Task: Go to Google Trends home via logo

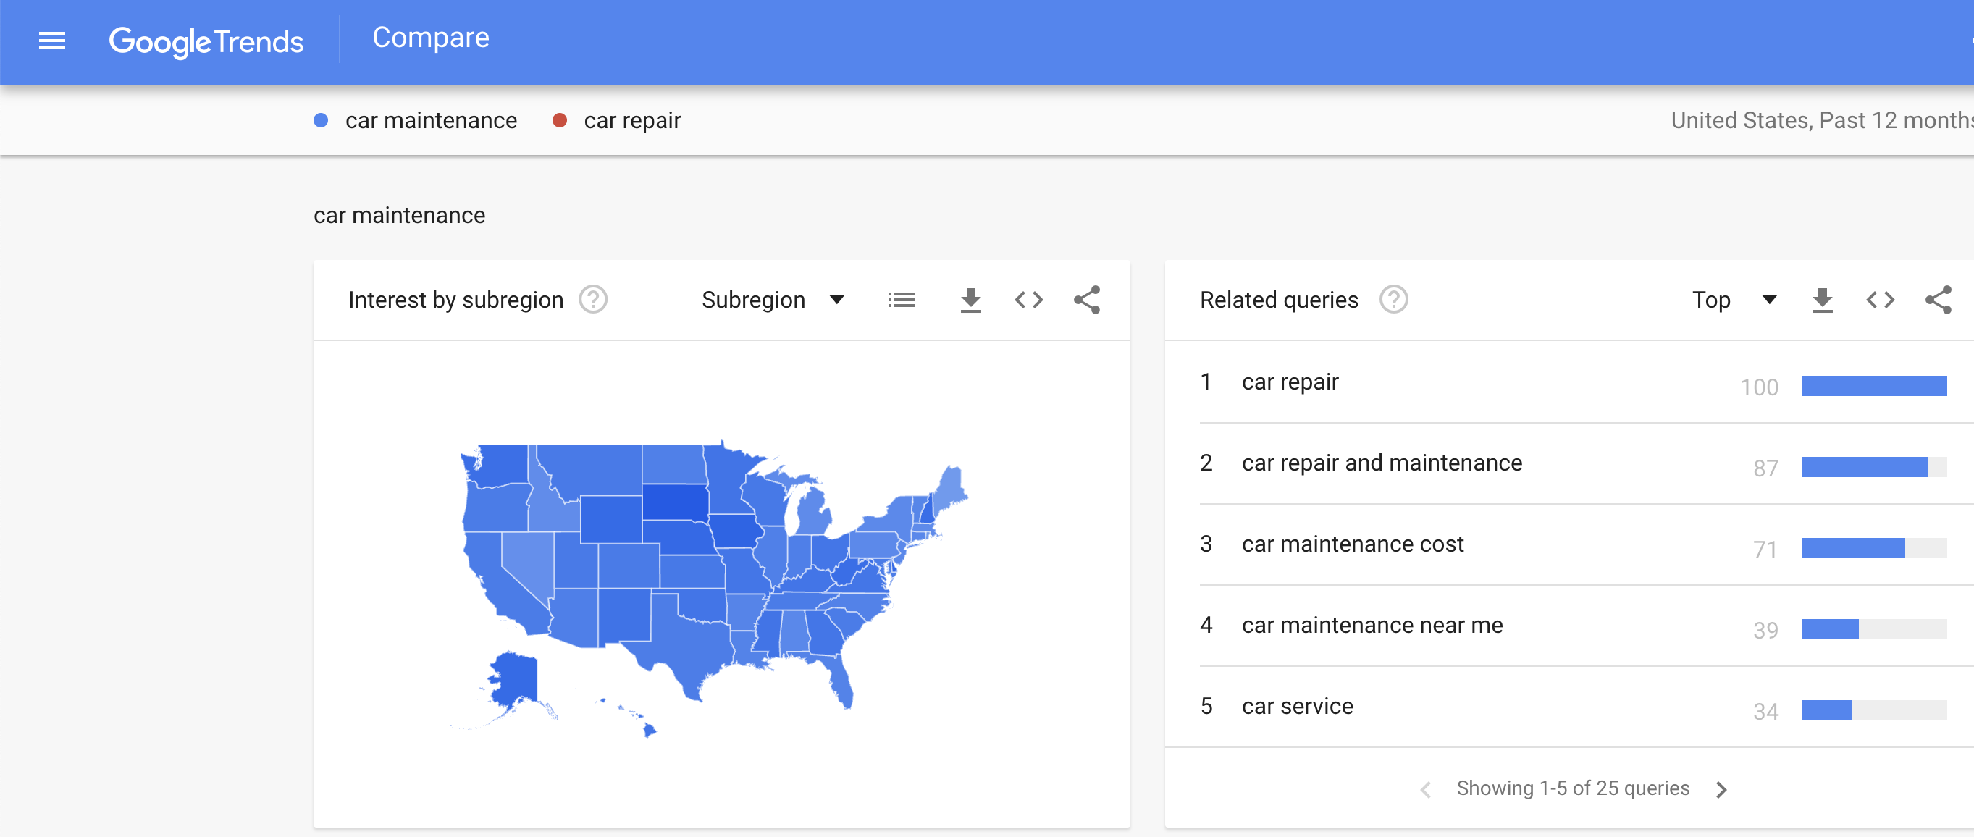Action: [207, 41]
